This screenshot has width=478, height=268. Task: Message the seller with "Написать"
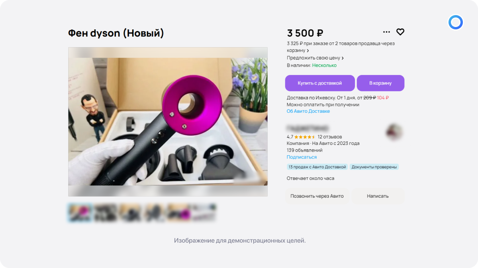tap(378, 196)
